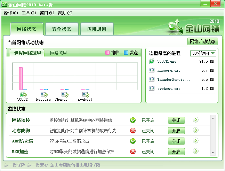Click the 网络活动状态 button

point(203,41)
